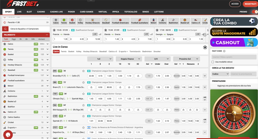
Task: Click the FastBet logo
Action: [23, 4]
